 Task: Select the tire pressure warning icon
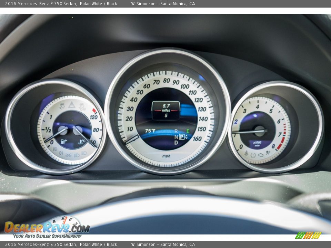(253, 155)
